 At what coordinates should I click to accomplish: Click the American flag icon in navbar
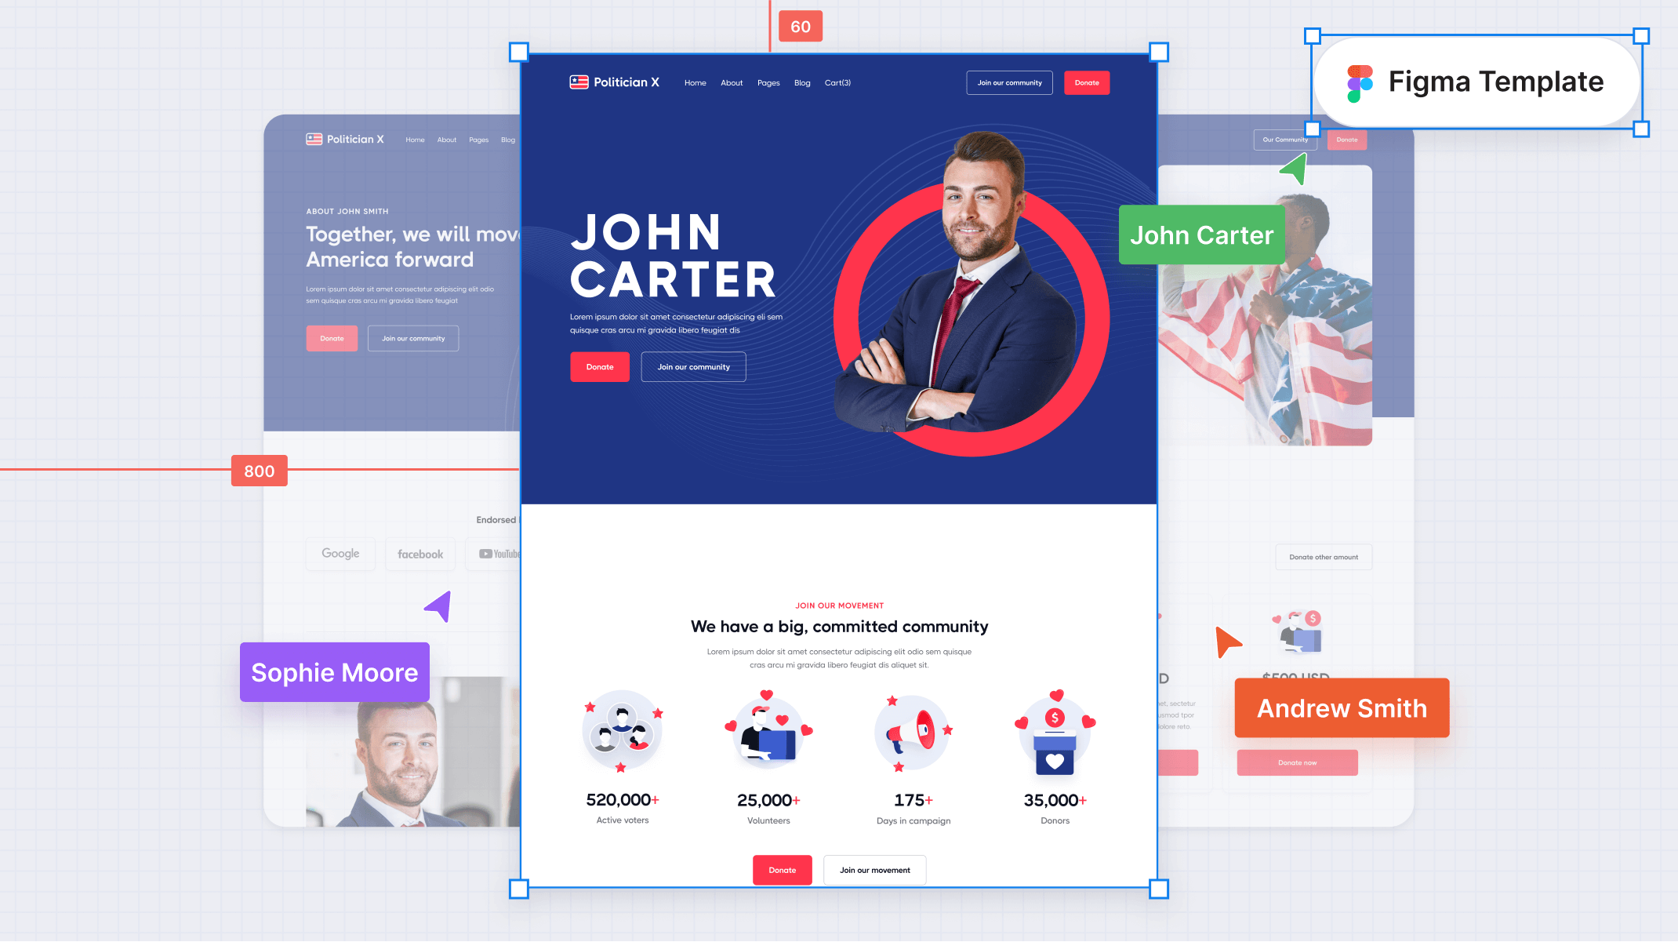579,83
